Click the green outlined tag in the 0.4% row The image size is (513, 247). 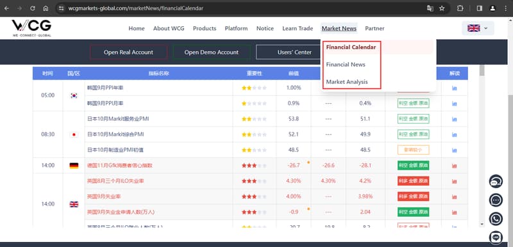413,104
